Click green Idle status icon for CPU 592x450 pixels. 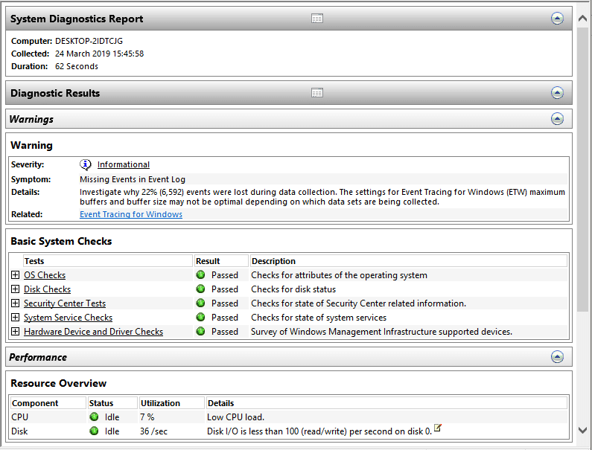pos(95,417)
